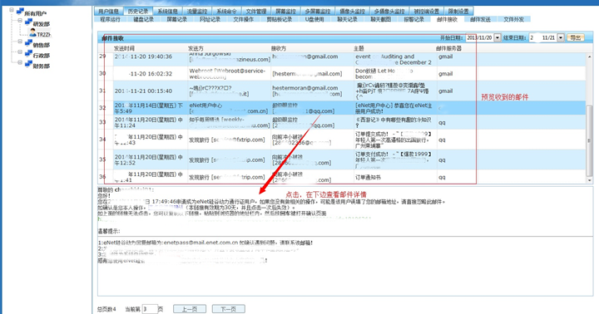
Task: Collapse the 研发部 tree node
Action: (x=20, y=21)
